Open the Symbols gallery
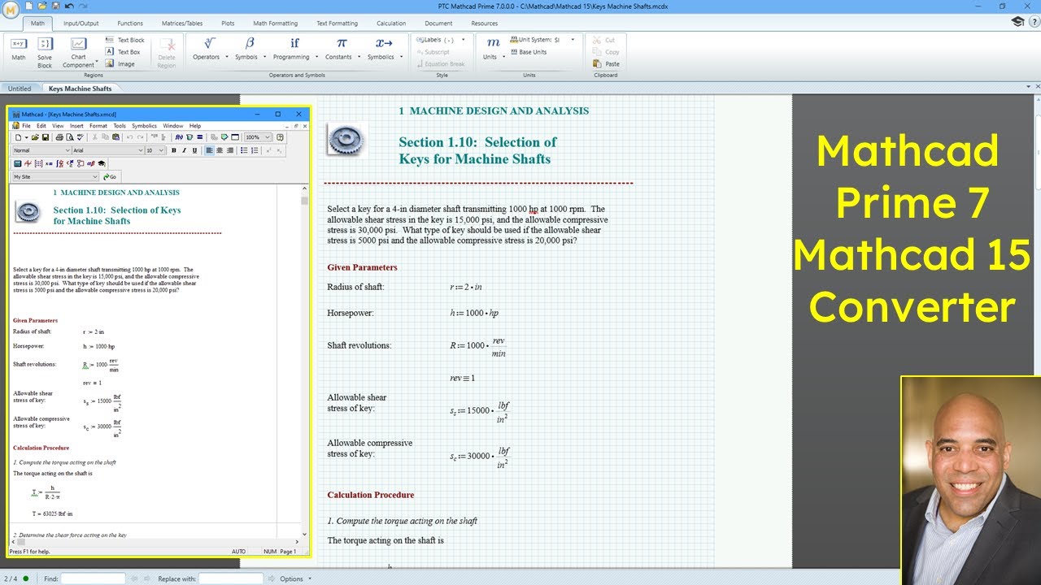The image size is (1041, 585). [250, 49]
